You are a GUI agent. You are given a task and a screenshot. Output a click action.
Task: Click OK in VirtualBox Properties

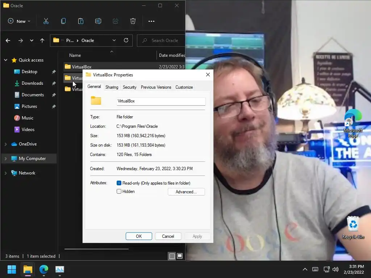pyautogui.click(x=139, y=236)
